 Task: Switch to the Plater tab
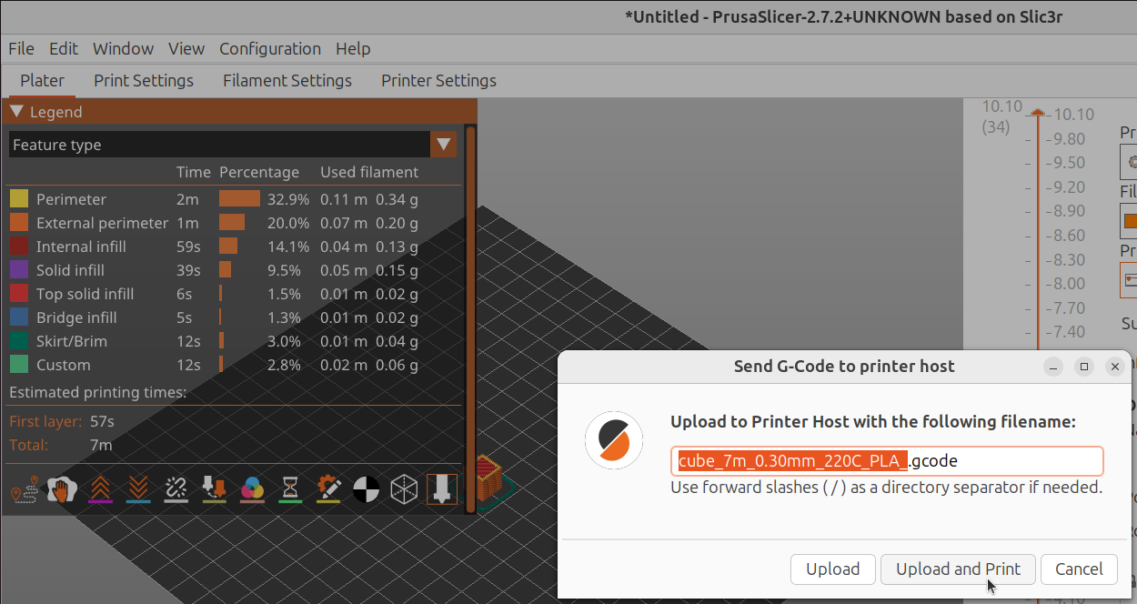point(42,80)
